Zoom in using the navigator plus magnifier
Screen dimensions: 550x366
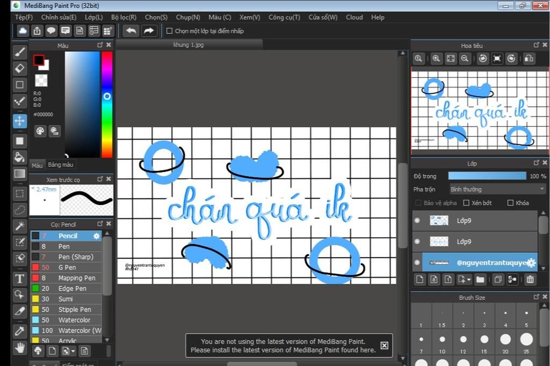(x=436, y=58)
